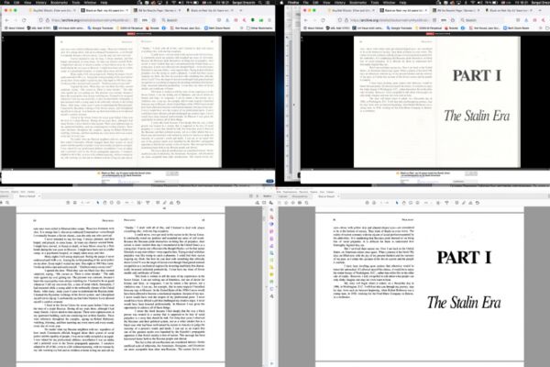The image size is (550, 367).
Task: Open Other Bookmarks folder in top-left Firefox
Action: click(258, 28)
